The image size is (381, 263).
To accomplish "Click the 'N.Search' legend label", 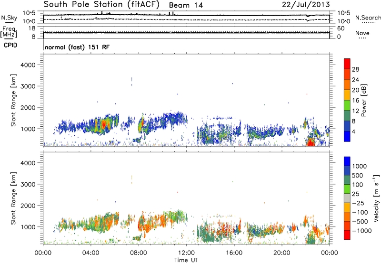I will click(368, 18).
